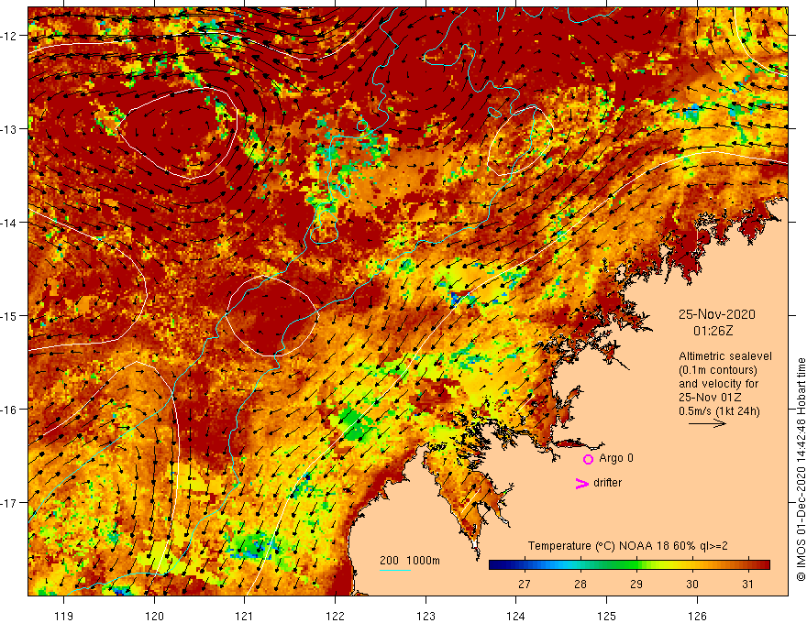Click the '(0.1m contours)' label

718,370
